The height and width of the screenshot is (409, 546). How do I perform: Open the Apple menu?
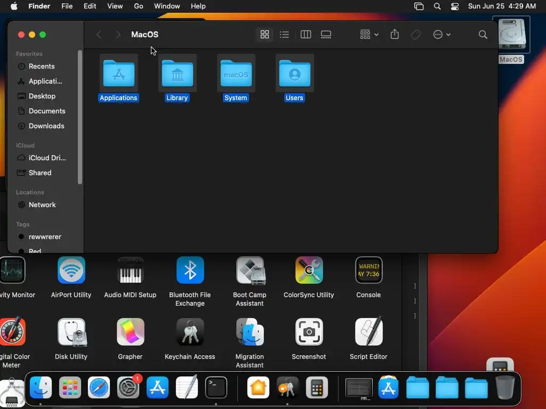[x=14, y=6]
